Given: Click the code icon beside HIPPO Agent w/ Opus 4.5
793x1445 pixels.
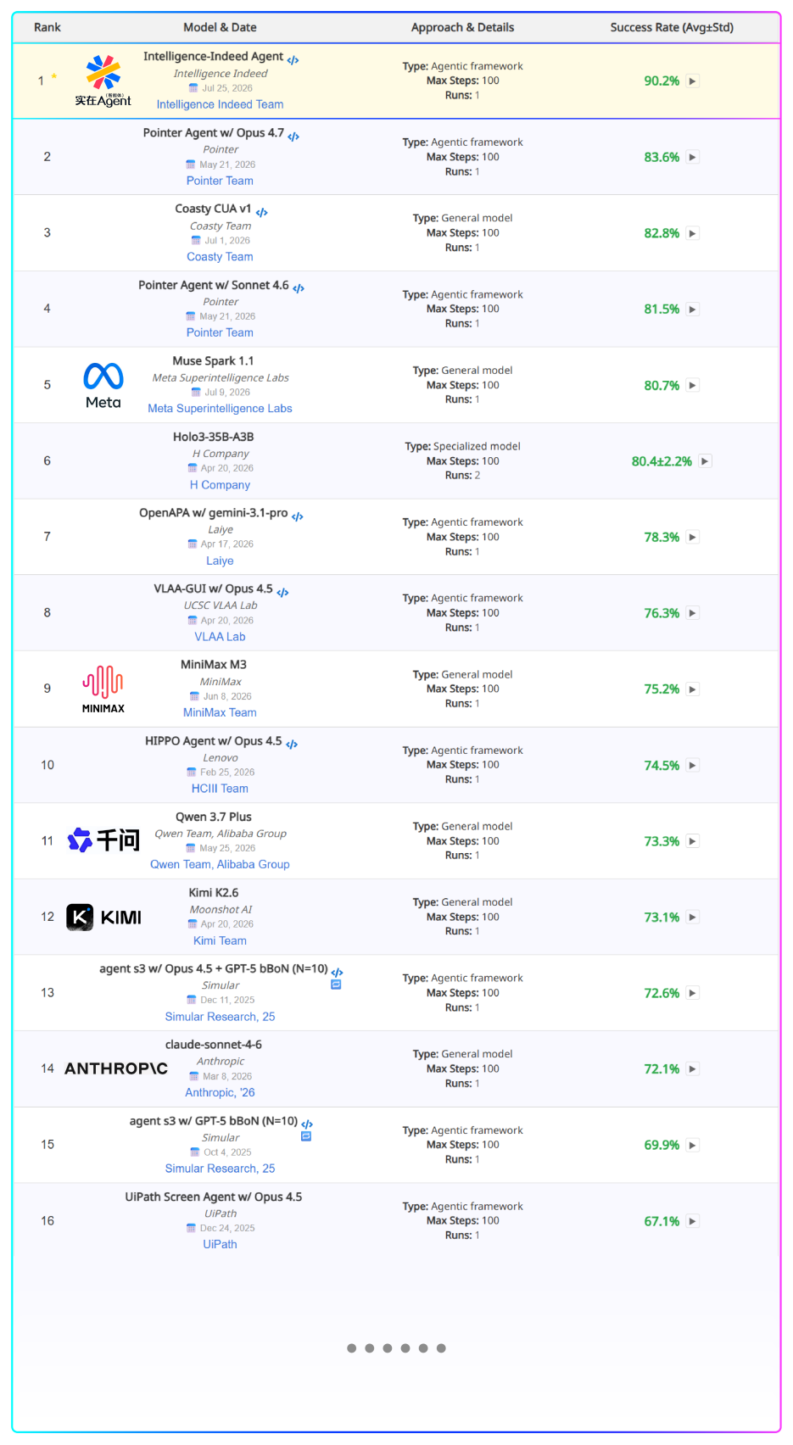Looking at the screenshot, I should click(x=292, y=745).
